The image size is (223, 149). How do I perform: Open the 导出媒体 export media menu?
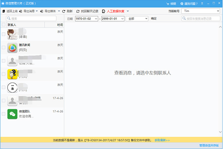click(x=50, y=11)
